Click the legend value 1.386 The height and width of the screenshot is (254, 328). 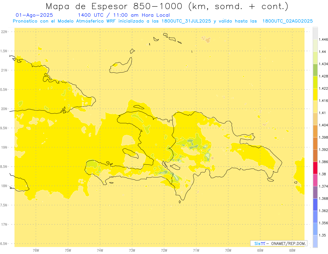[323, 162]
